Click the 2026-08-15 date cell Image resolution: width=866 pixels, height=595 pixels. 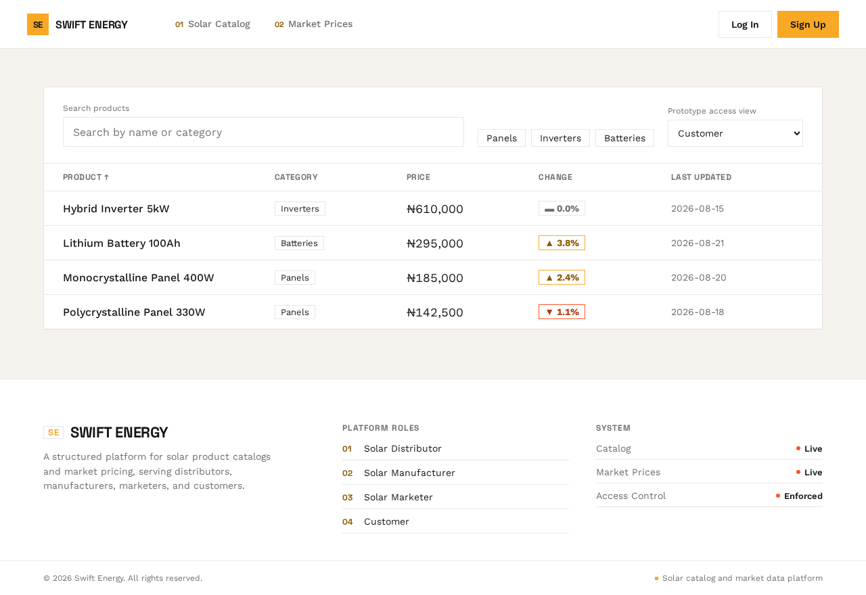tap(698, 208)
